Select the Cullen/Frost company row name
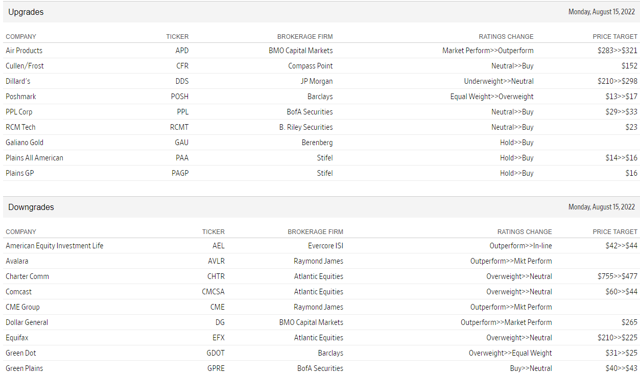This screenshot has width=640, height=374. coord(25,66)
